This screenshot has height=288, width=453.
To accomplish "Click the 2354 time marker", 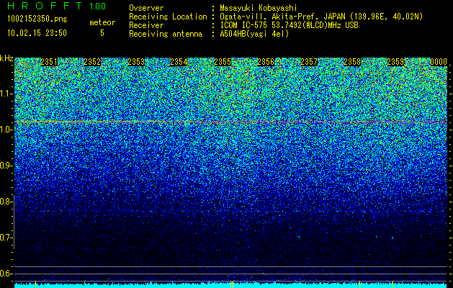I will [179, 62].
